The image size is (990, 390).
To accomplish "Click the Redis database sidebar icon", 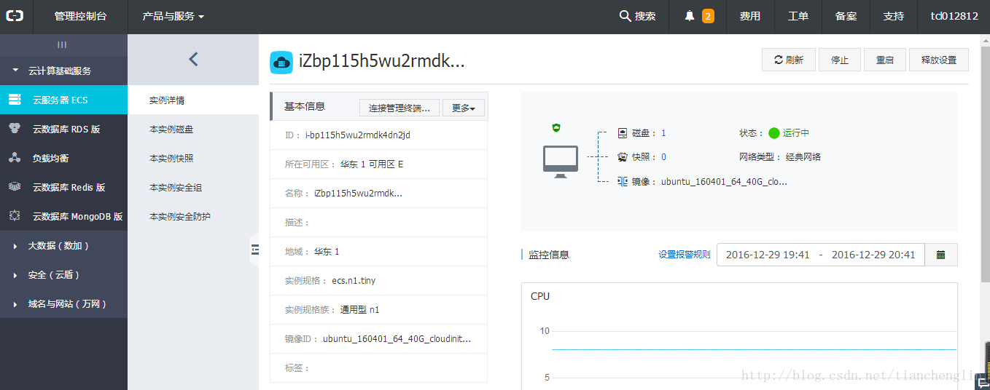I will click(x=15, y=187).
